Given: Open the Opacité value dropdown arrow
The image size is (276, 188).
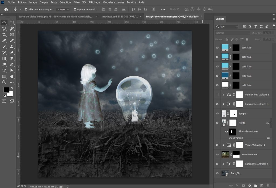Looking at the screenshot, I should (273, 33).
